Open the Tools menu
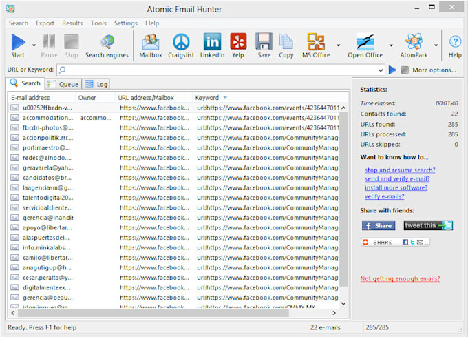 click(98, 23)
